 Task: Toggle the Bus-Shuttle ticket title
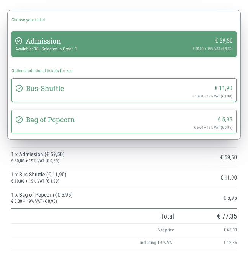[45, 89]
